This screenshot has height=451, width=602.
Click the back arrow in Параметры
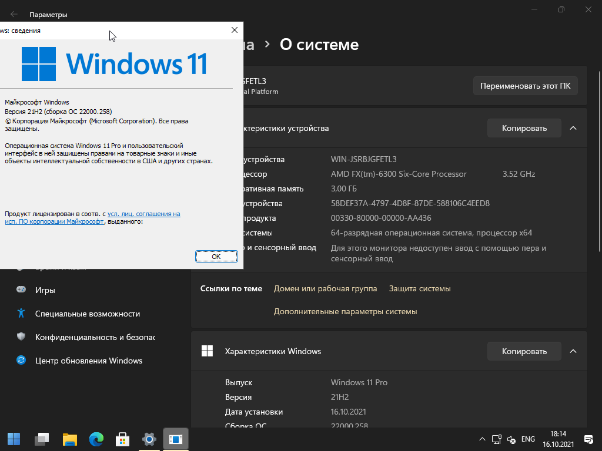14,14
